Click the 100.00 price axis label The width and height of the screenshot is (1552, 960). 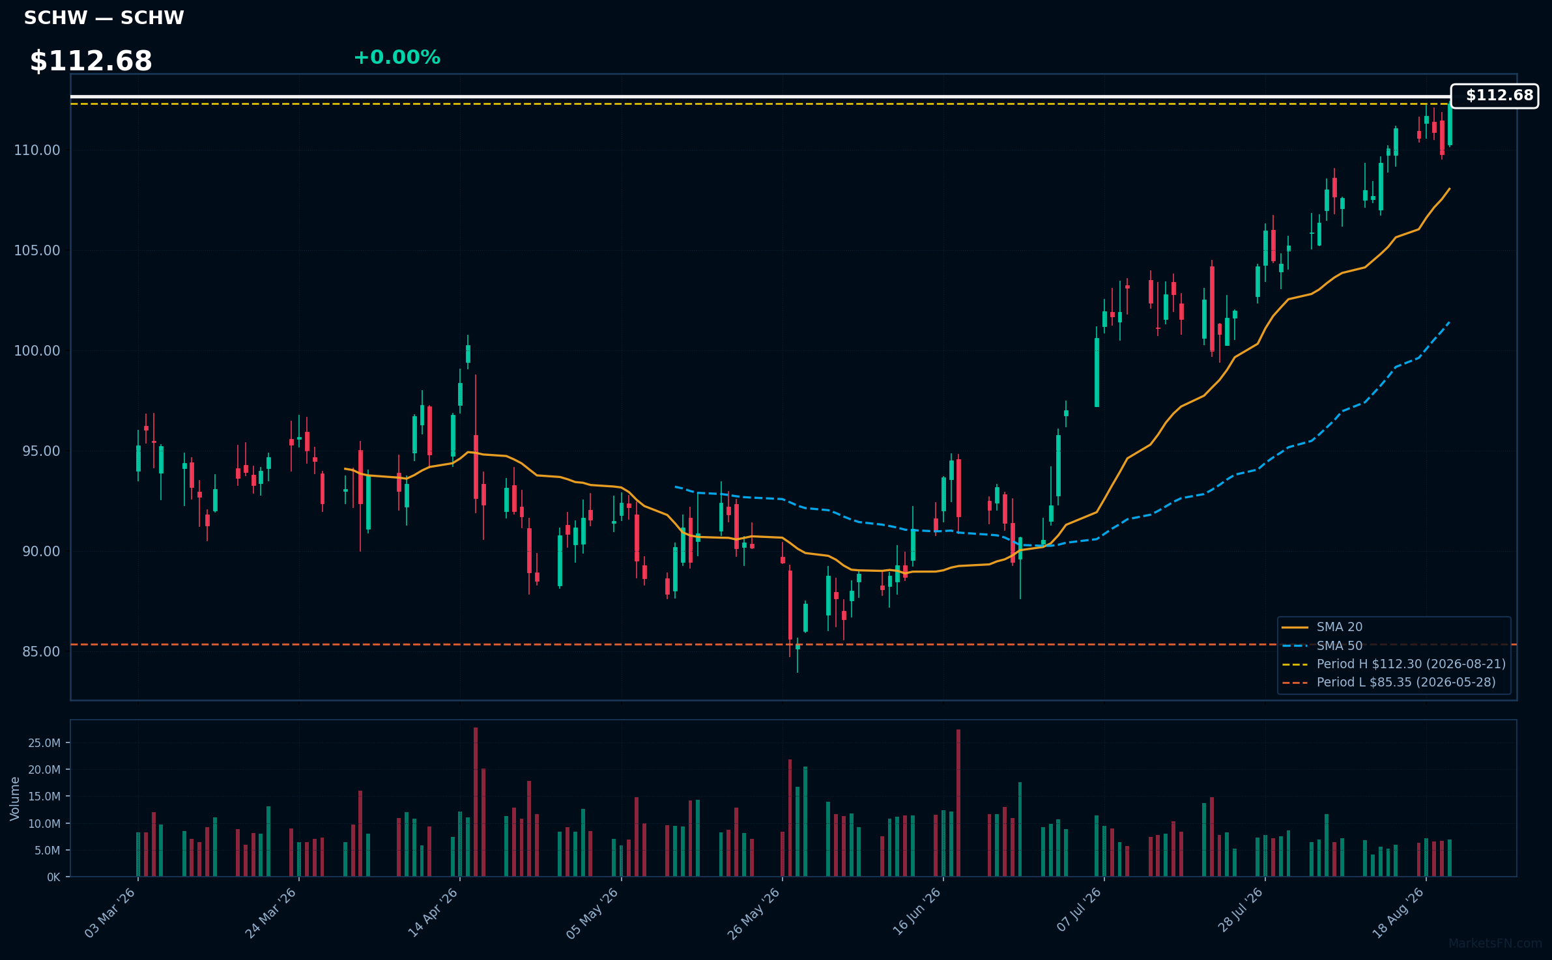37,351
